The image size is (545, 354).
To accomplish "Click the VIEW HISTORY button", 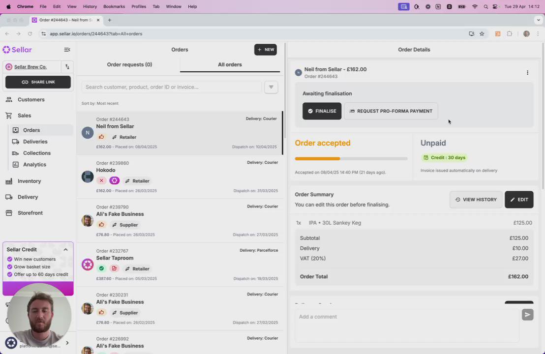I will (x=476, y=200).
